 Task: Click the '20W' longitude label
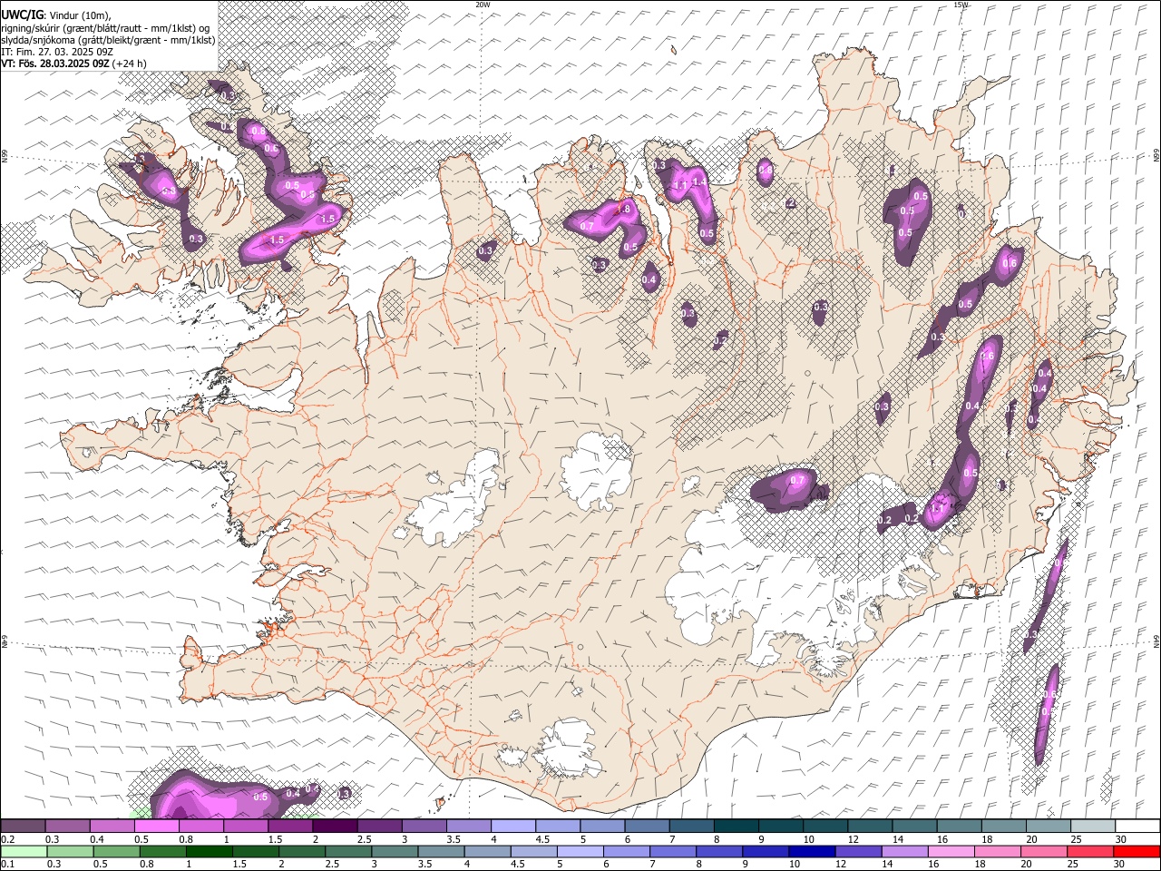pos(483,5)
